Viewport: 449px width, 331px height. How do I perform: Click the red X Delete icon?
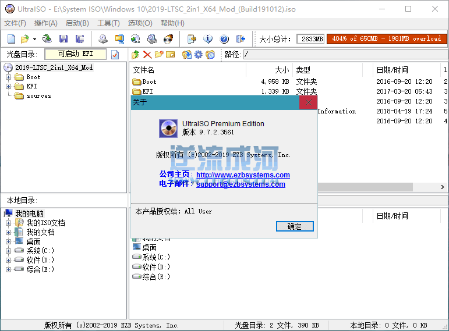tap(147, 54)
